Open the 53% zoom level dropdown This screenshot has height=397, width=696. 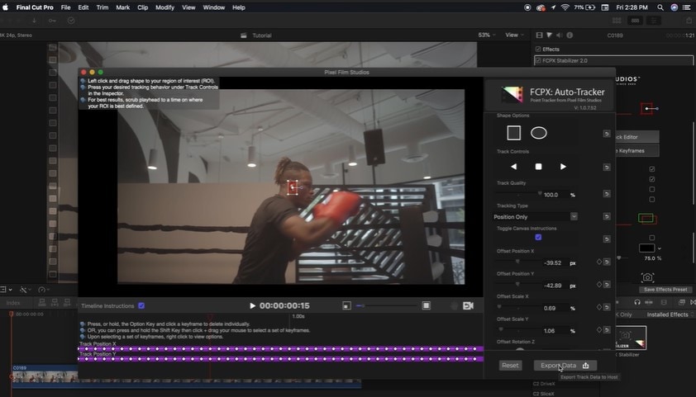(487, 35)
